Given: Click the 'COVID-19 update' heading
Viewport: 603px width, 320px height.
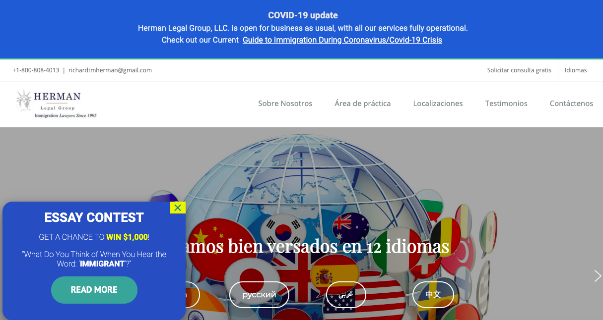Looking at the screenshot, I should click(303, 16).
